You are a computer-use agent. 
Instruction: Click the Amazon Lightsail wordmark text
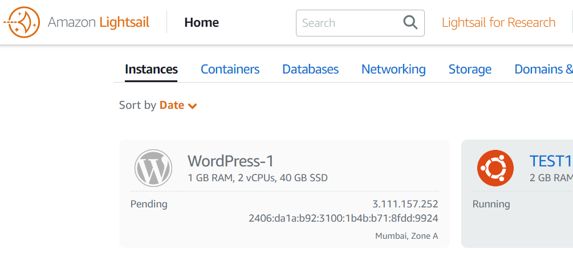pos(99,23)
